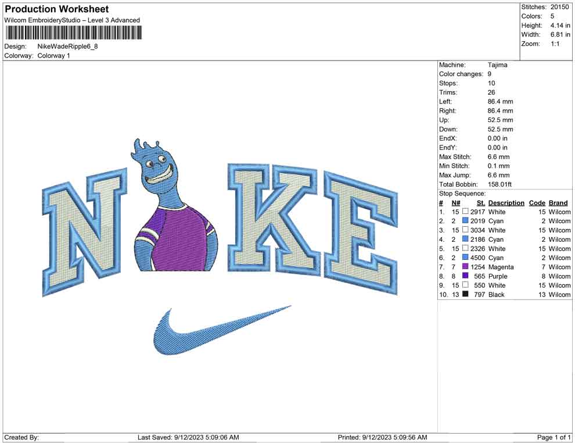Viewport: 575px width, 443px height.
Task: Click the stitches value '20150'
Action: pos(559,7)
